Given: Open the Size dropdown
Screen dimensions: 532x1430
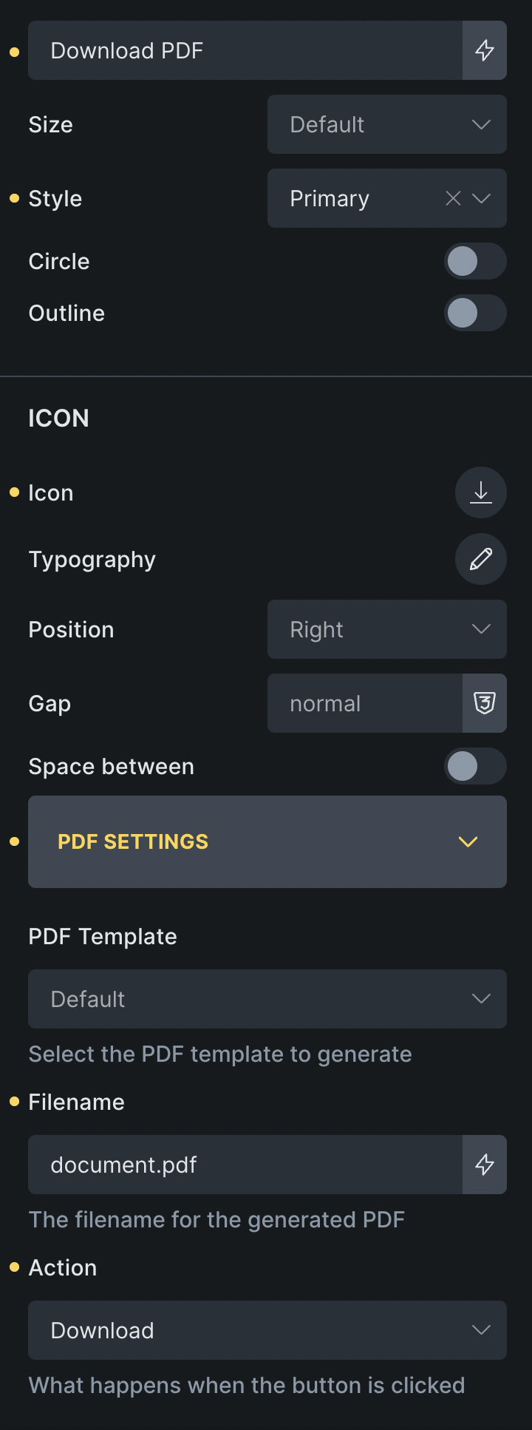Looking at the screenshot, I should pyautogui.click(x=386, y=124).
